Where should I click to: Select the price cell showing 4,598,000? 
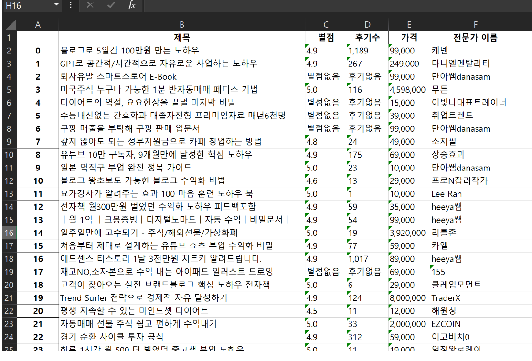[x=409, y=90]
